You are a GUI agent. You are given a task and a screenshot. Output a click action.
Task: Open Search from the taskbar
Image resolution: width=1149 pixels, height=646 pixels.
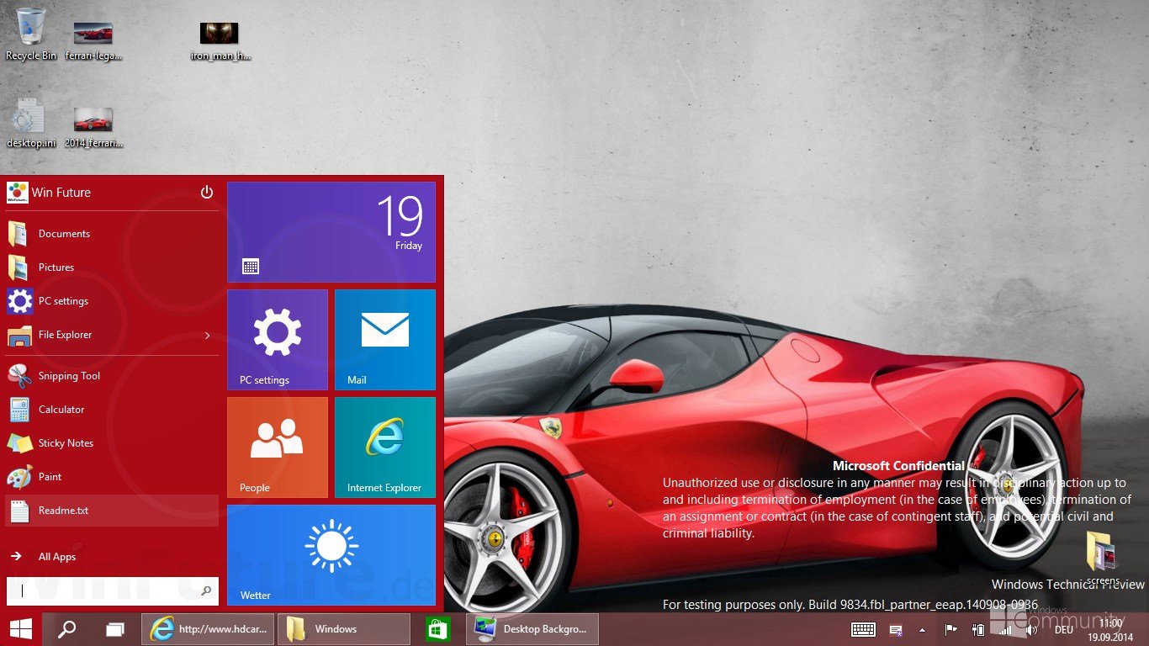click(66, 629)
